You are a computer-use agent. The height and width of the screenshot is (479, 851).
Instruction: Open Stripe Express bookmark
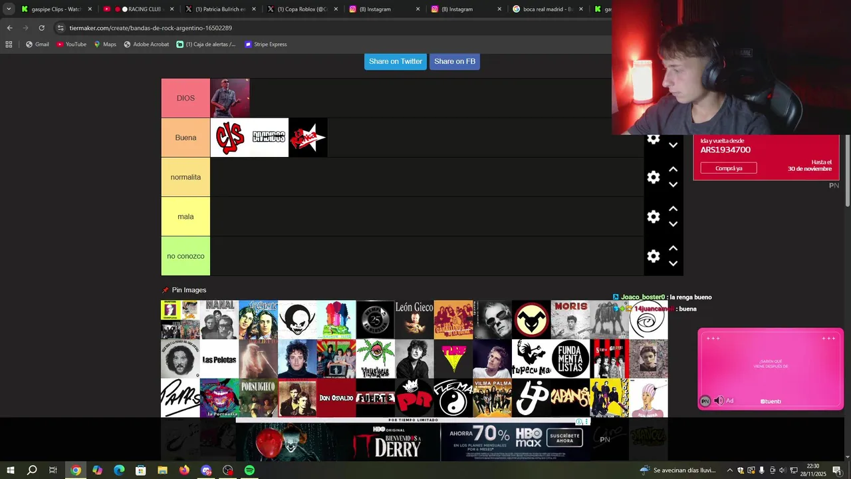click(x=266, y=45)
